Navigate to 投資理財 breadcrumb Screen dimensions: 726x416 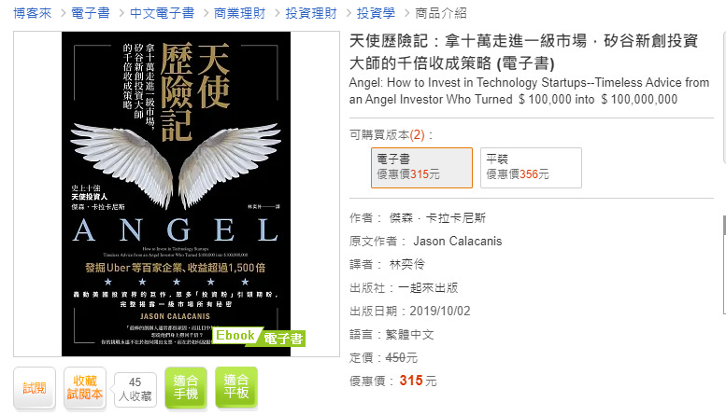pyautogui.click(x=311, y=13)
